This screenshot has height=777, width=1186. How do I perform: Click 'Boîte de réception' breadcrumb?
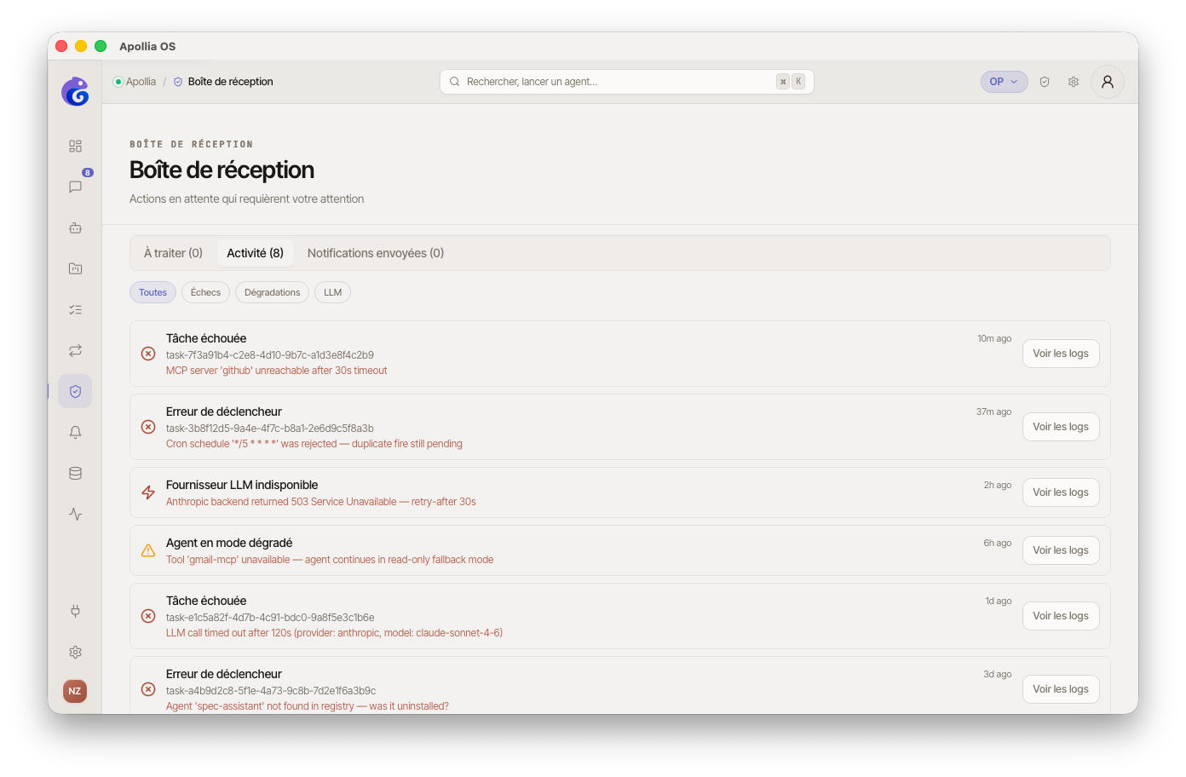tap(230, 82)
